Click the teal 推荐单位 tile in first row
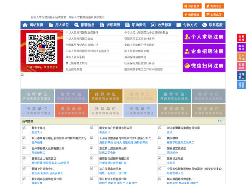 [x=175, y=96]
